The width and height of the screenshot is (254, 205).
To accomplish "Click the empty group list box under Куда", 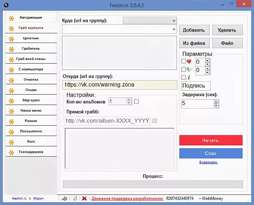I will tap(120, 53).
